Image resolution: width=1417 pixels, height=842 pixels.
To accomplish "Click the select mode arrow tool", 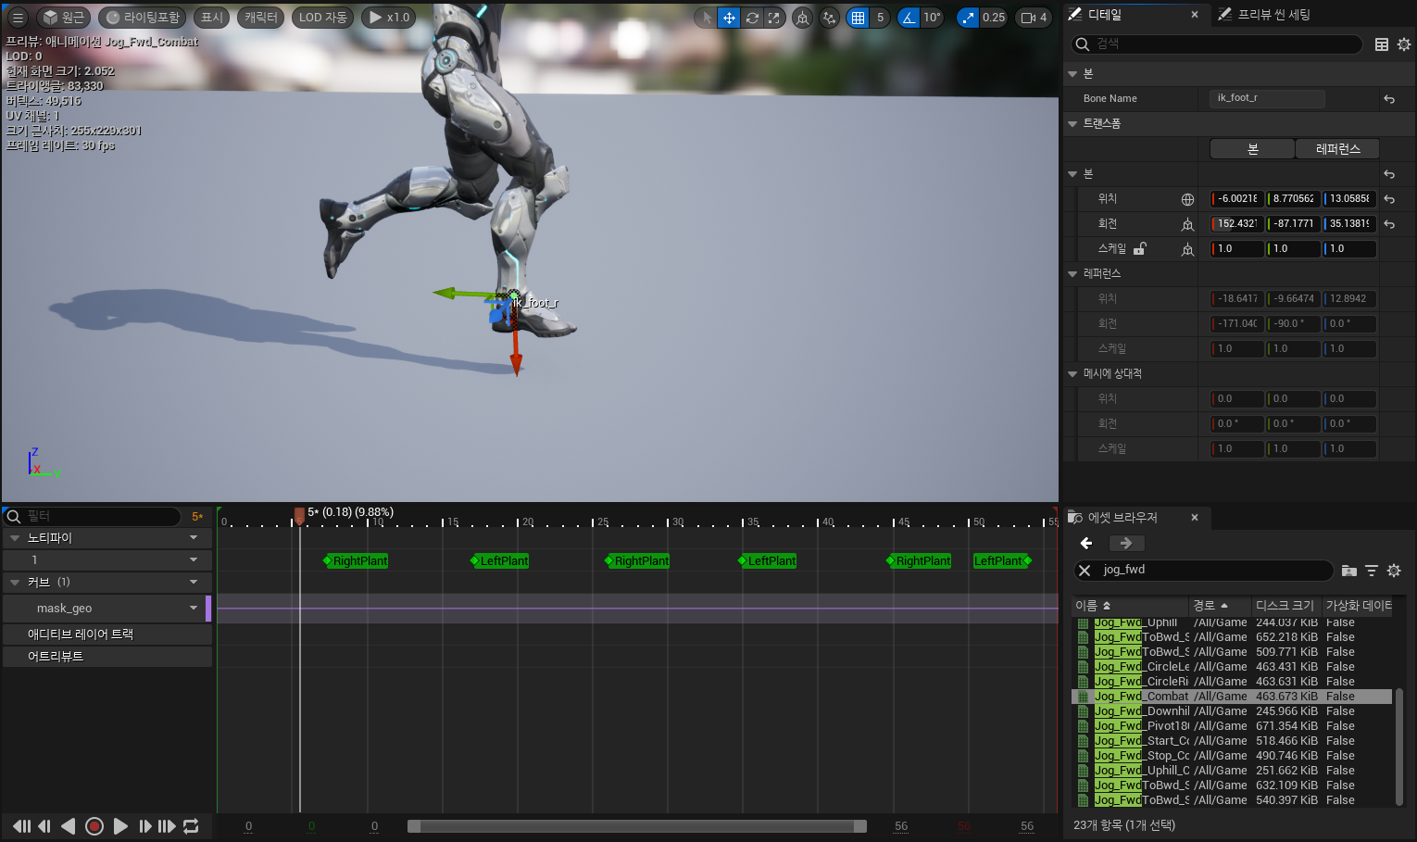I will (707, 18).
